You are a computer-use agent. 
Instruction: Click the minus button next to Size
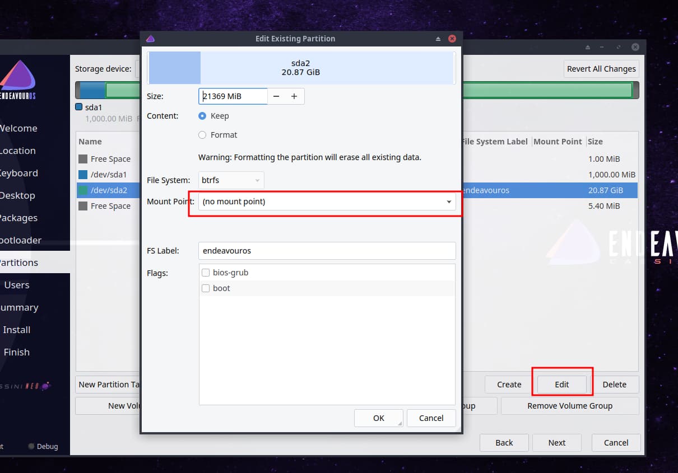point(276,96)
